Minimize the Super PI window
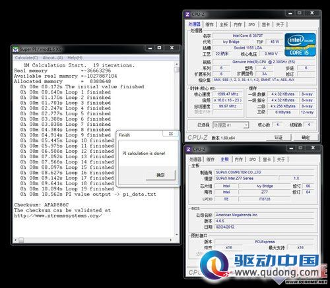The width and height of the screenshot is (330, 288). pos(150,48)
